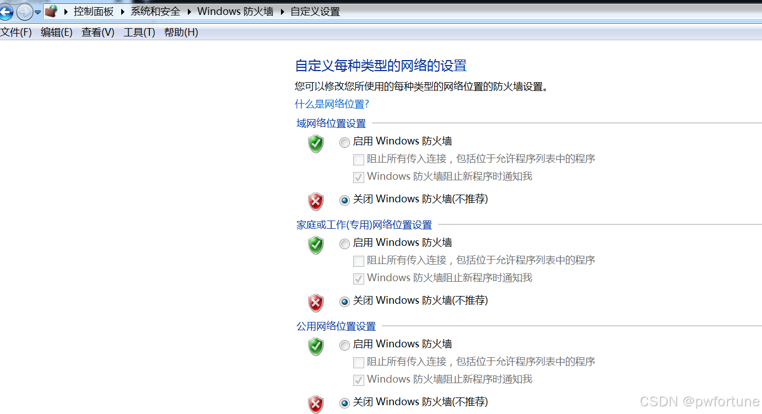The image size is (762, 414).
Task: Go to 系统和安全 in the address bar
Action: (155, 12)
